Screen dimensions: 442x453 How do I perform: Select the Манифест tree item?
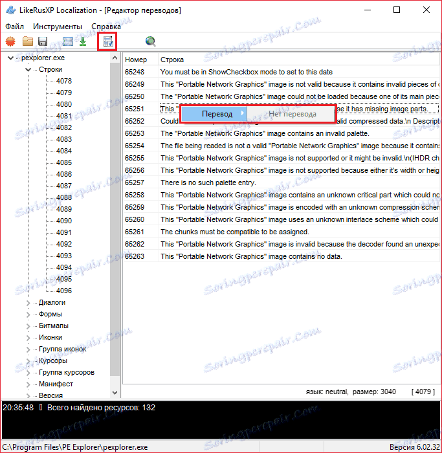(x=56, y=384)
